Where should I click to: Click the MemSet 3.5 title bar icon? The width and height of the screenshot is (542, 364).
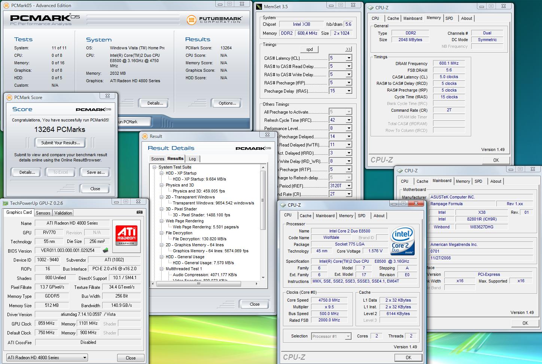click(x=260, y=6)
